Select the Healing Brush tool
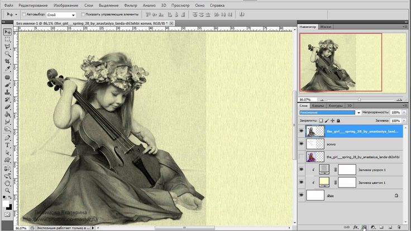The image size is (411, 231). tap(7, 78)
